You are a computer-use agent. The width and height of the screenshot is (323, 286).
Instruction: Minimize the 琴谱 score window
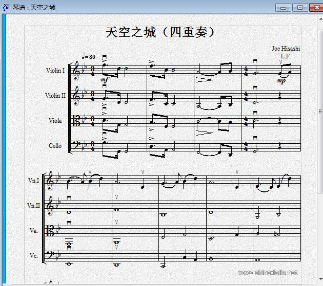pos(283,8)
